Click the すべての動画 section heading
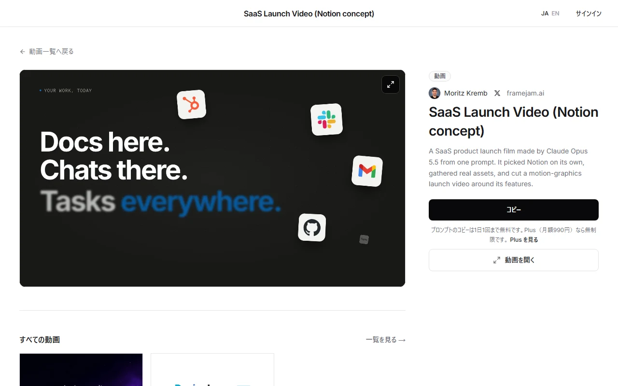The image size is (618, 386). point(40,340)
